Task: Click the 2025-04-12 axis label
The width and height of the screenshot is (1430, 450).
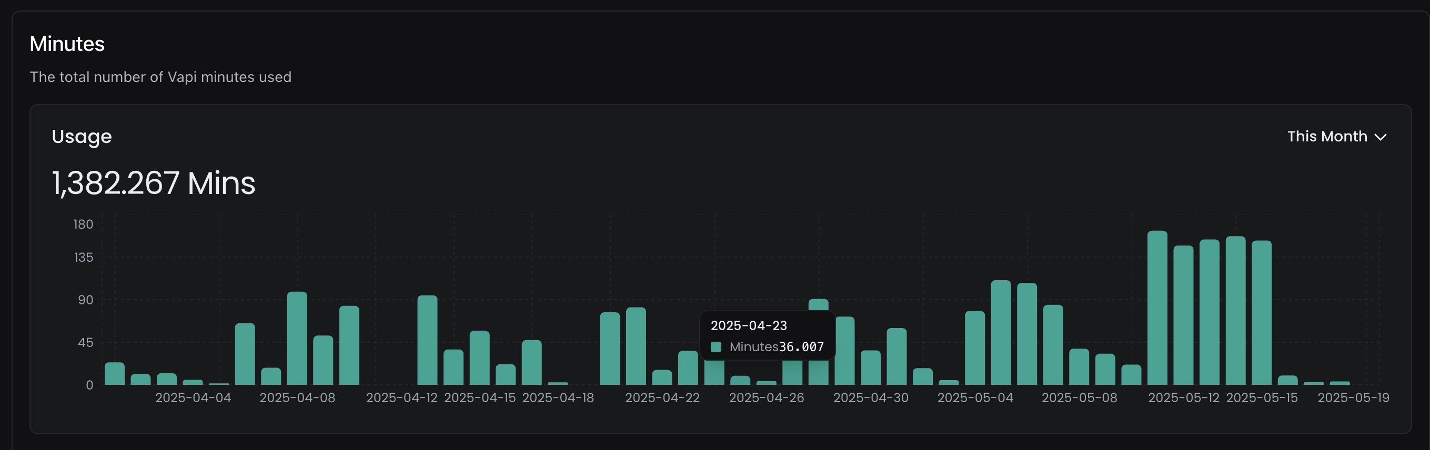Action: coord(402,398)
